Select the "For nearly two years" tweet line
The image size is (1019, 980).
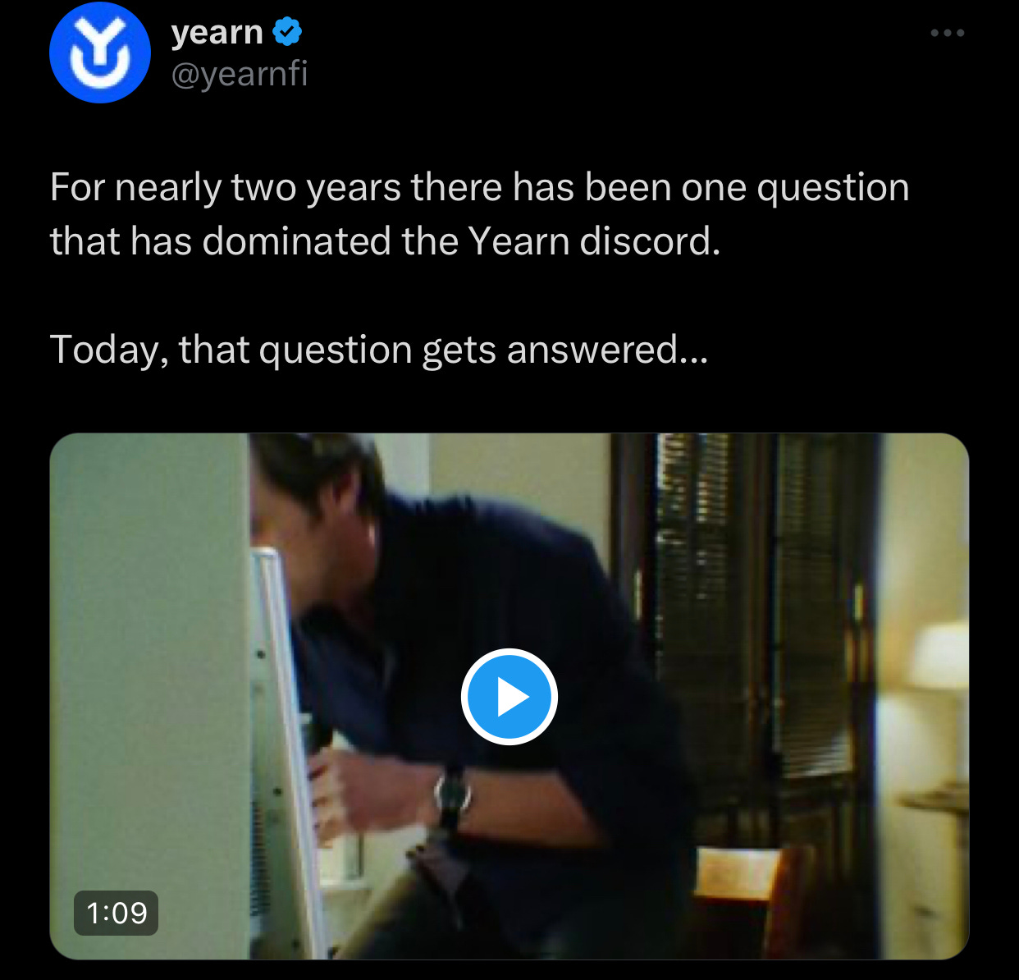[x=480, y=188]
